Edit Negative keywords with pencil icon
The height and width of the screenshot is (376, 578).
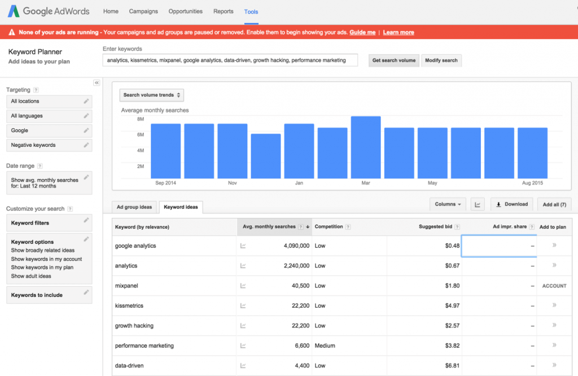coord(86,145)
